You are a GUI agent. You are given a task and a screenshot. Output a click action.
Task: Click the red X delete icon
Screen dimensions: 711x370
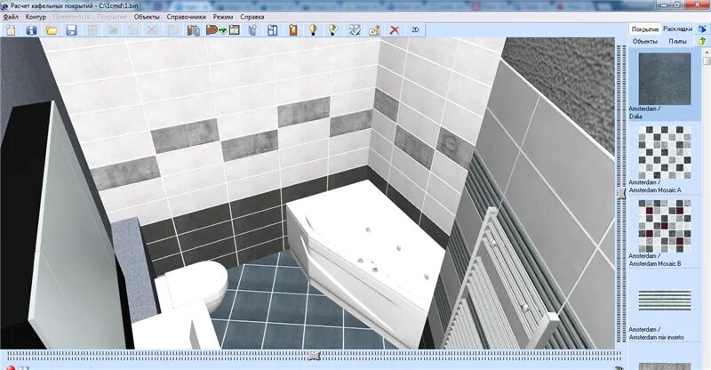tap(395, 29)
